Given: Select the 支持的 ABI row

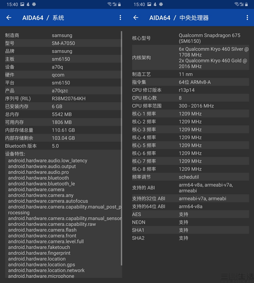Looking at the screenshot, I should click(190, 188).
